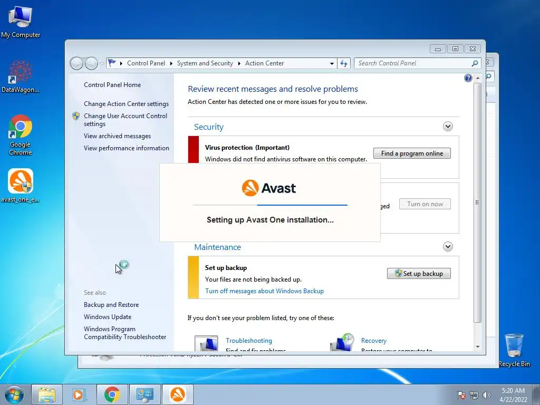Image resolution: width=540 pixels, height=405 pixels.
Task: Open the Google Chrome desktop shortcut
Action: (21, 134)
